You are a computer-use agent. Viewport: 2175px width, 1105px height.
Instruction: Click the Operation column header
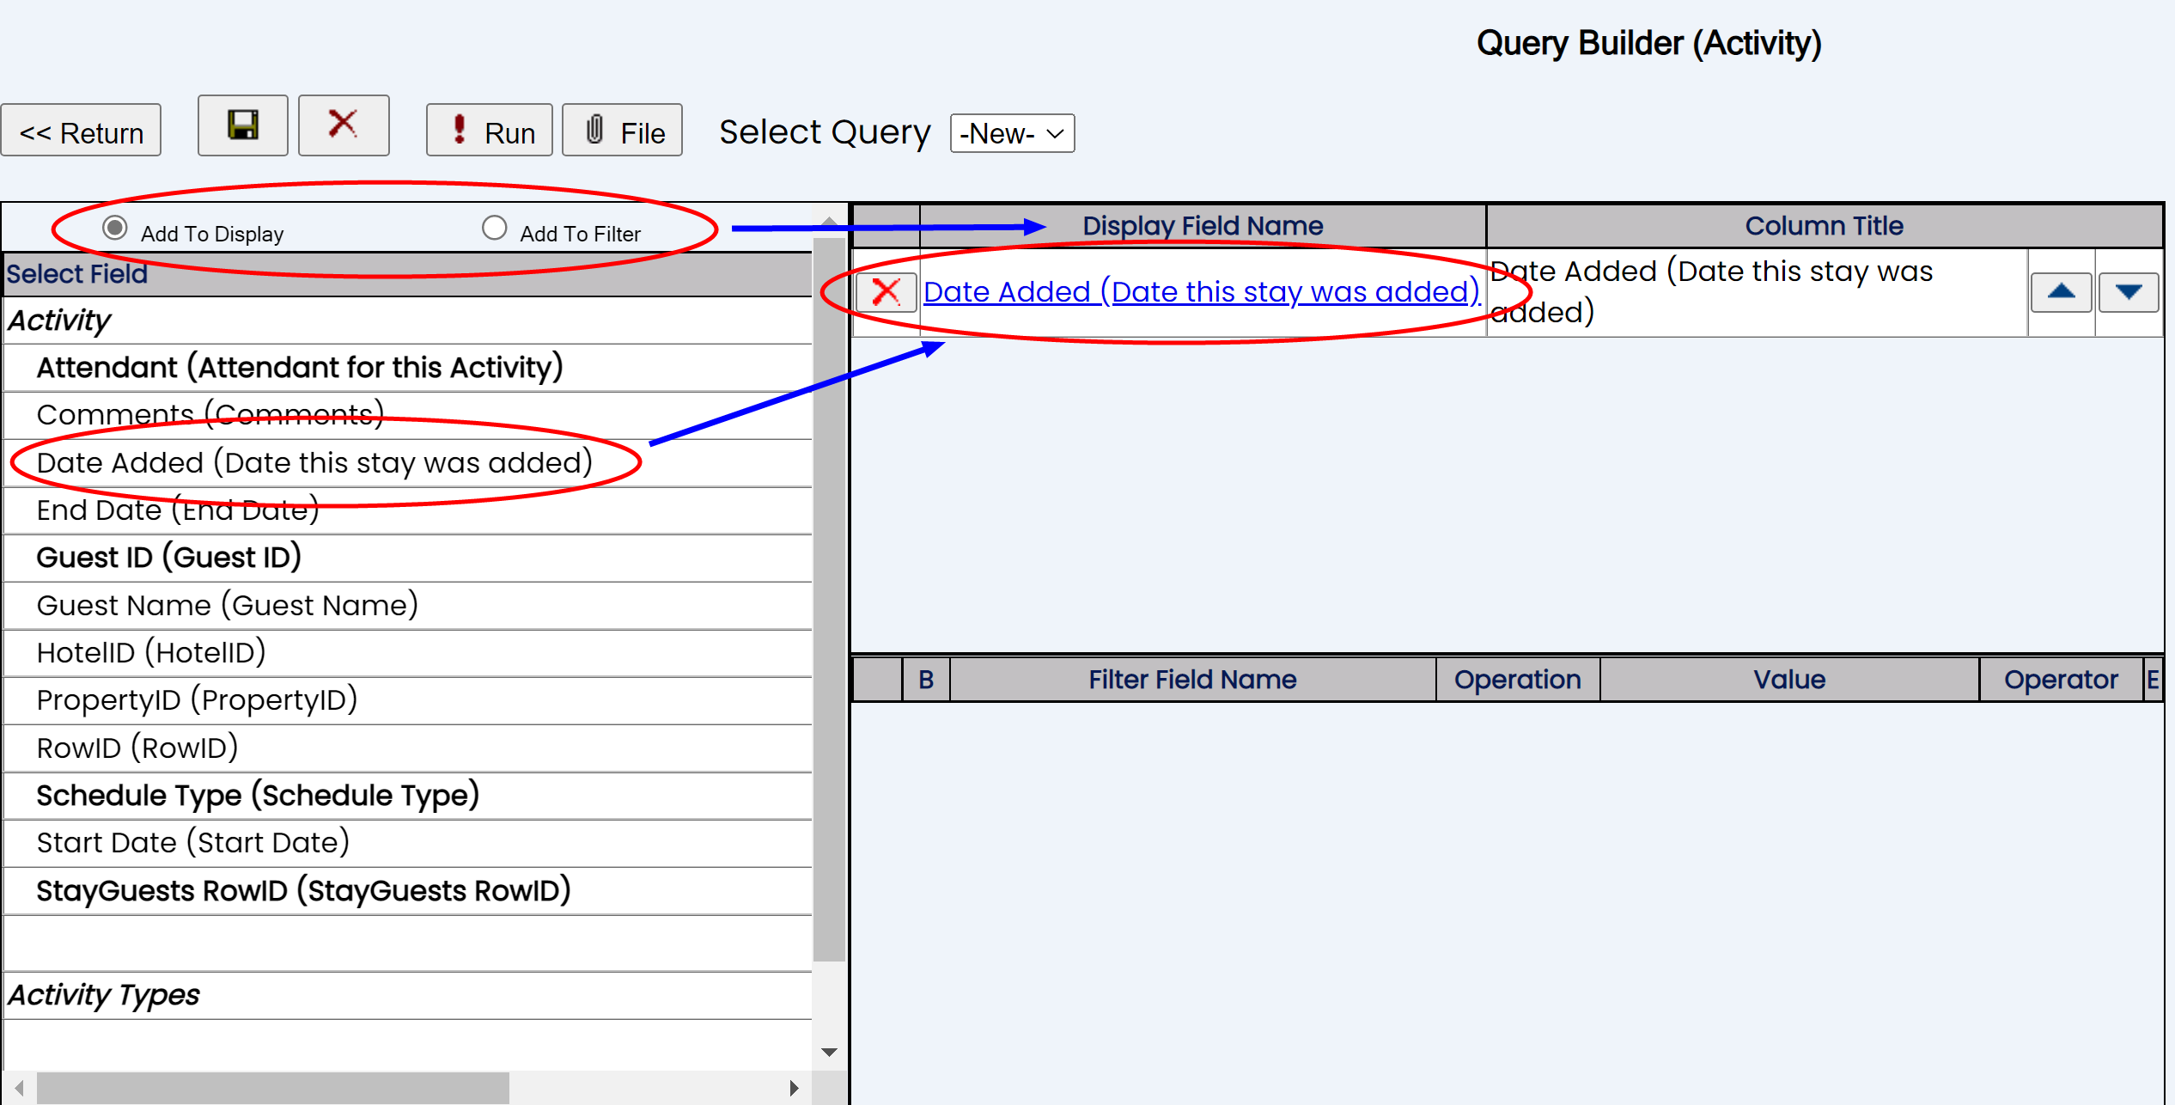coord(1518,680)
